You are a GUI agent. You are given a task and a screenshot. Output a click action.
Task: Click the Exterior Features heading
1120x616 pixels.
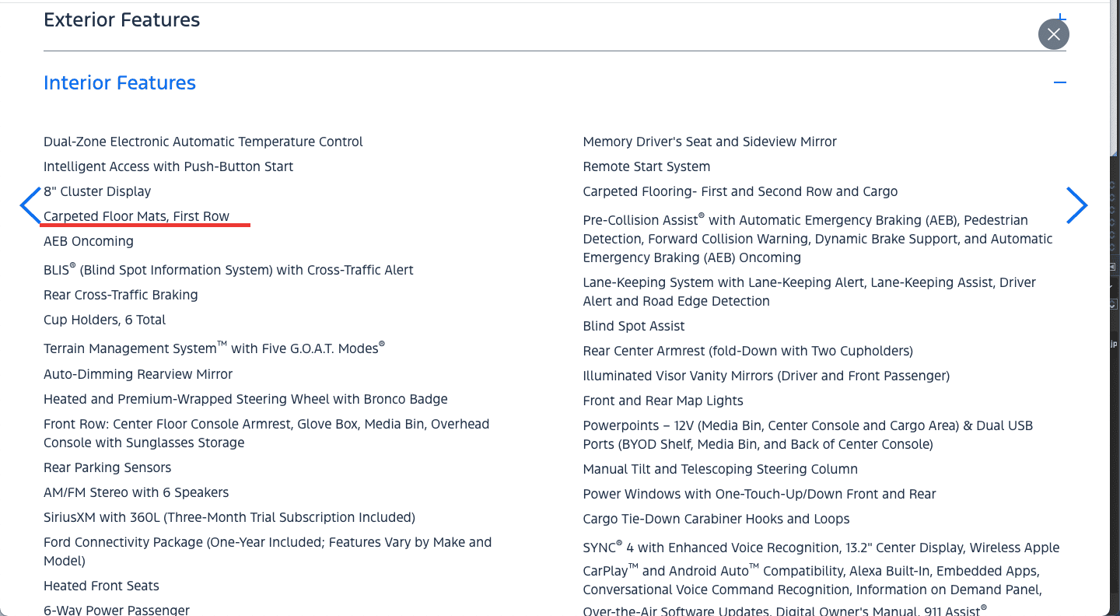(121, 20)
